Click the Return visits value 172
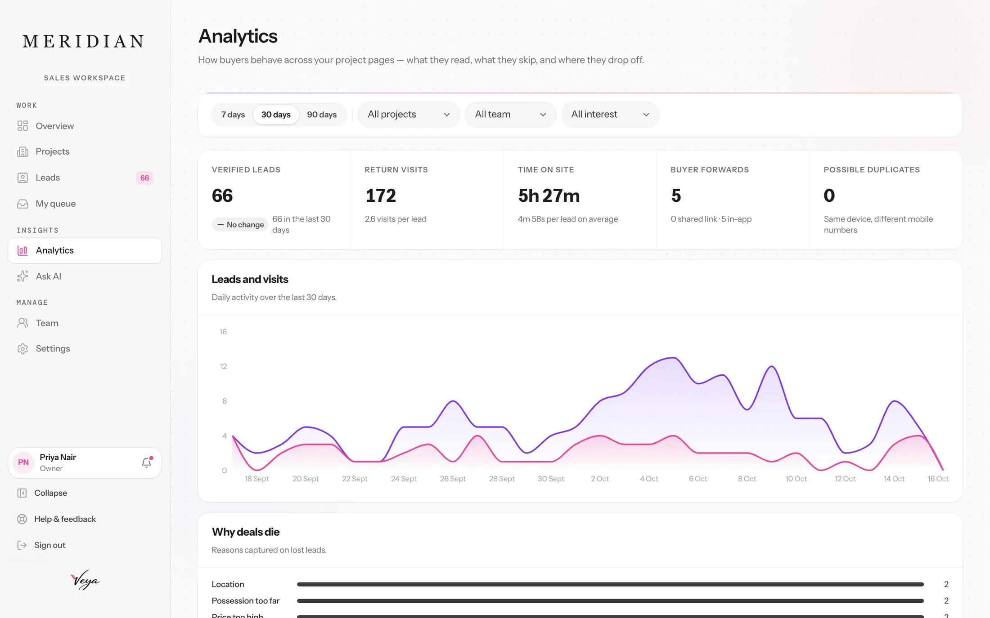Image resolution: width=990 pixels, height=618 pixels. 381,196
